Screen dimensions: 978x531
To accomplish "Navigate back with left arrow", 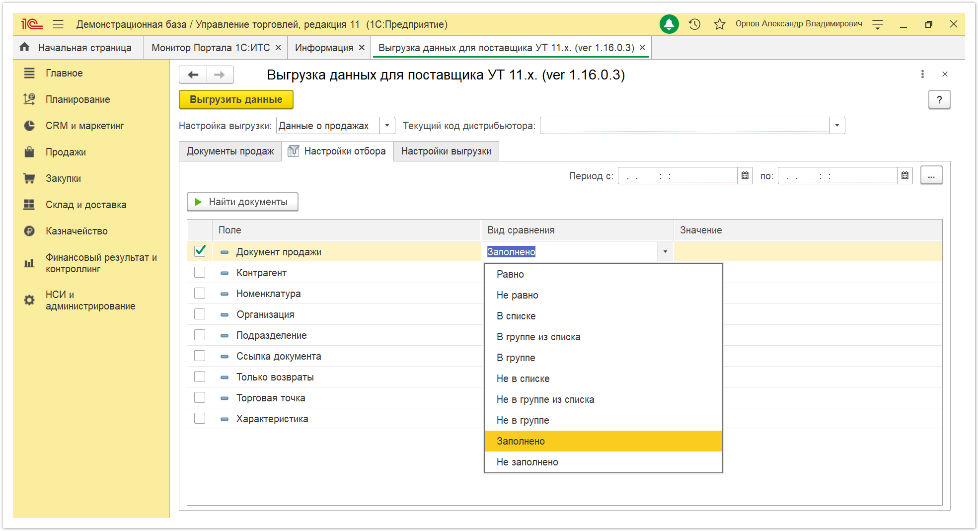I will pyautogui.click(x=193, y=75).
